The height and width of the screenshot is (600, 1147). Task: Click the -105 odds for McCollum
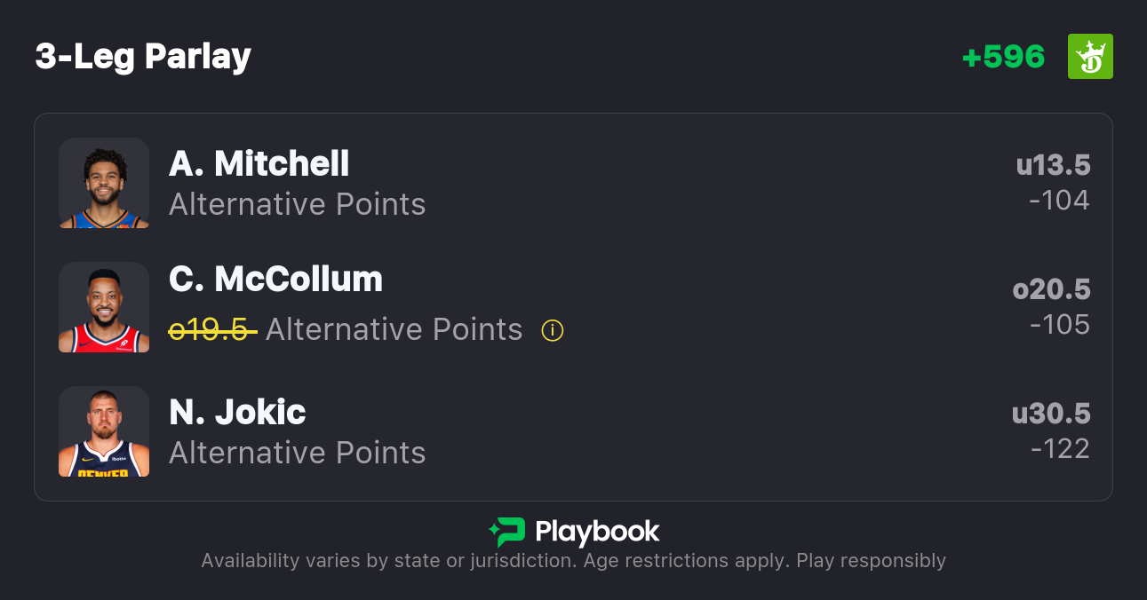1059,325
